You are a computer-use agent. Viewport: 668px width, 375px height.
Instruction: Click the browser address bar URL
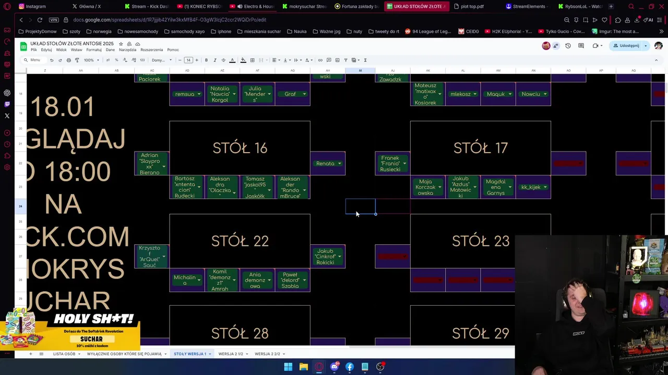170,20
